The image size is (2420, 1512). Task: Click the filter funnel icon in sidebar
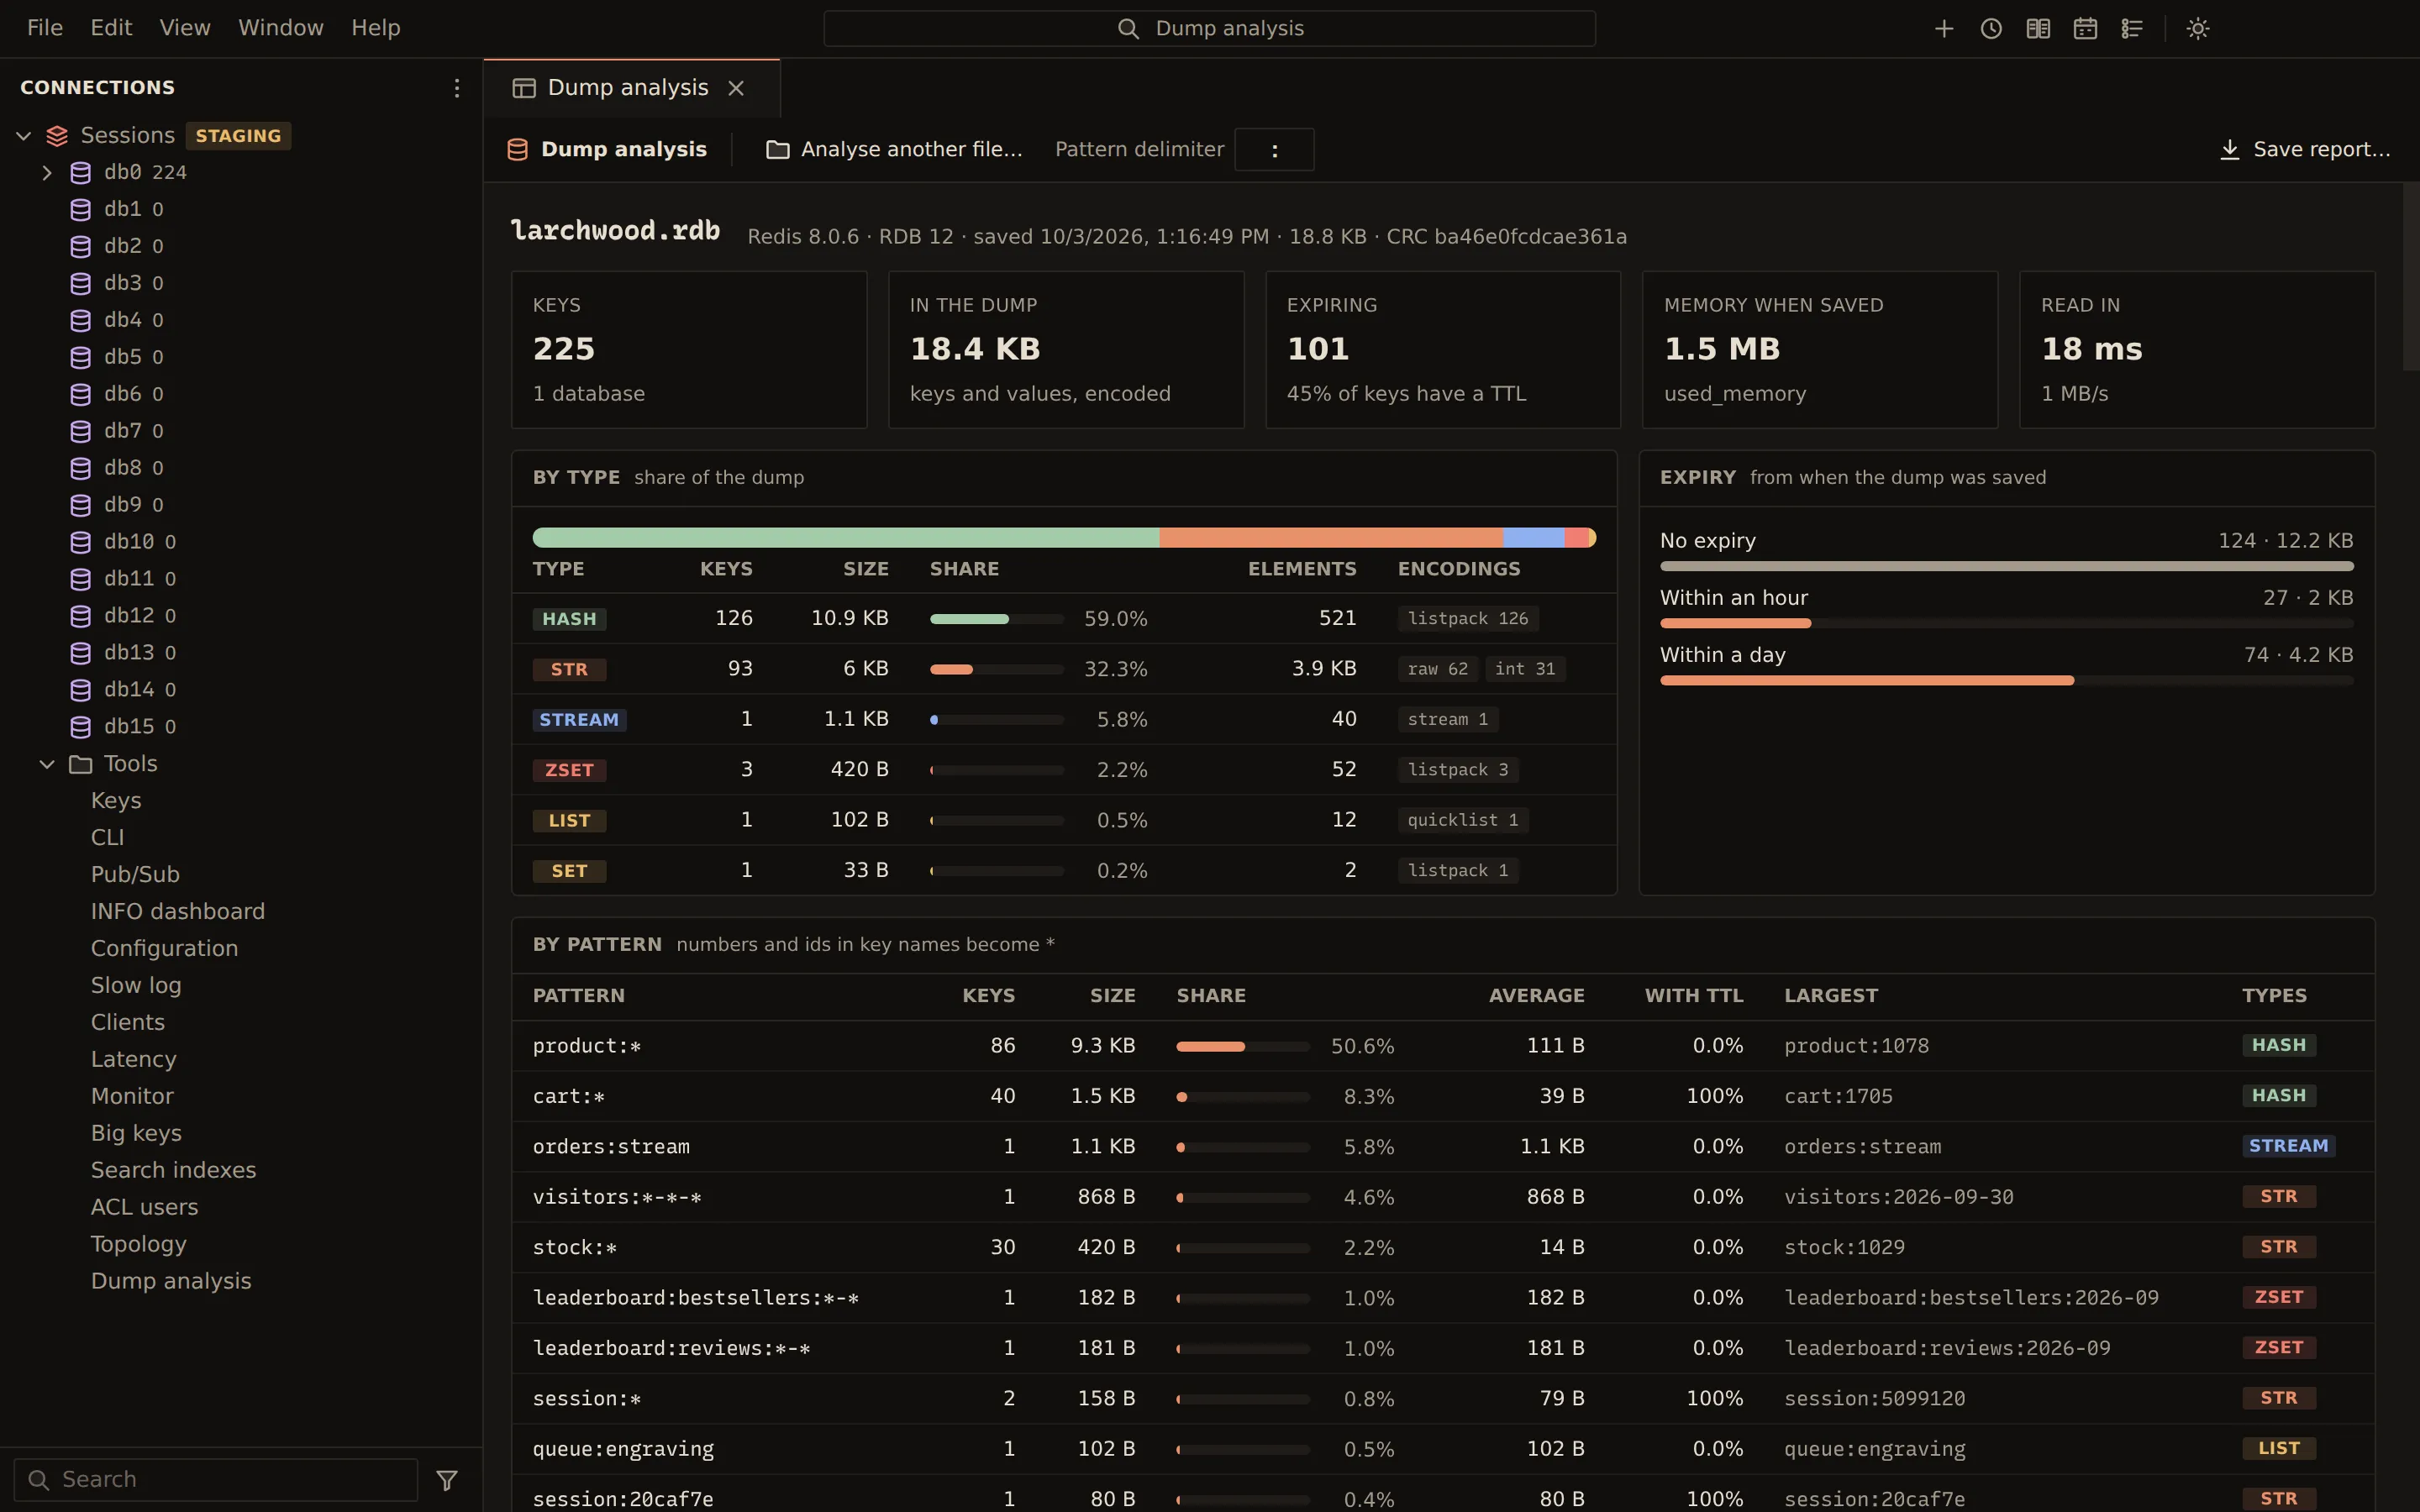tap(447, 1480)
